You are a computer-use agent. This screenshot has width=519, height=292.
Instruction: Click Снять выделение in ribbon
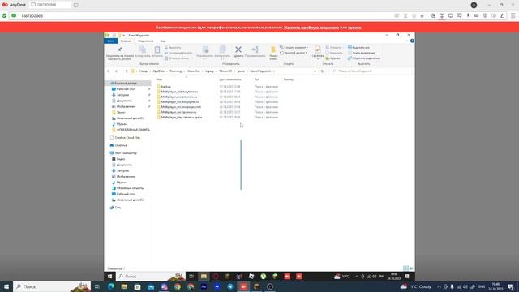pyautogui.click(x=362, y=53)
